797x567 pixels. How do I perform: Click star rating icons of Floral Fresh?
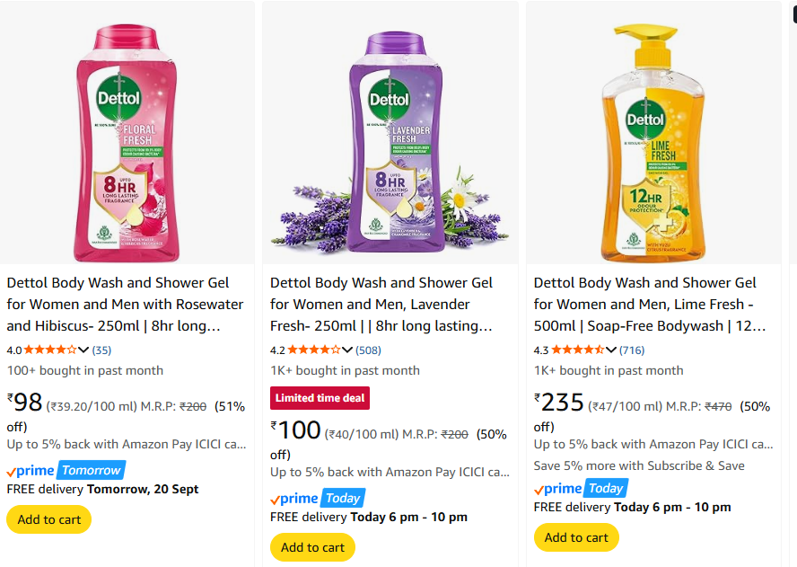click(50, 350)
